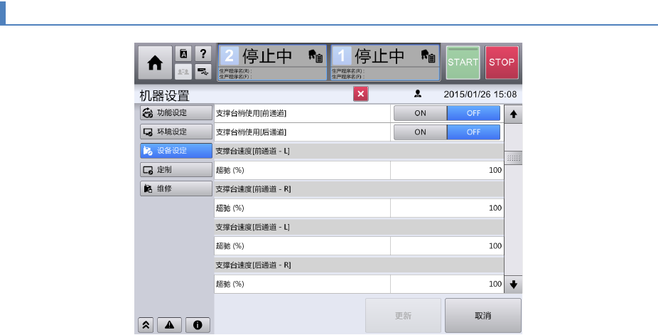Click the scroll down arrow
The image size is (658, 335).
pos(513,285)
